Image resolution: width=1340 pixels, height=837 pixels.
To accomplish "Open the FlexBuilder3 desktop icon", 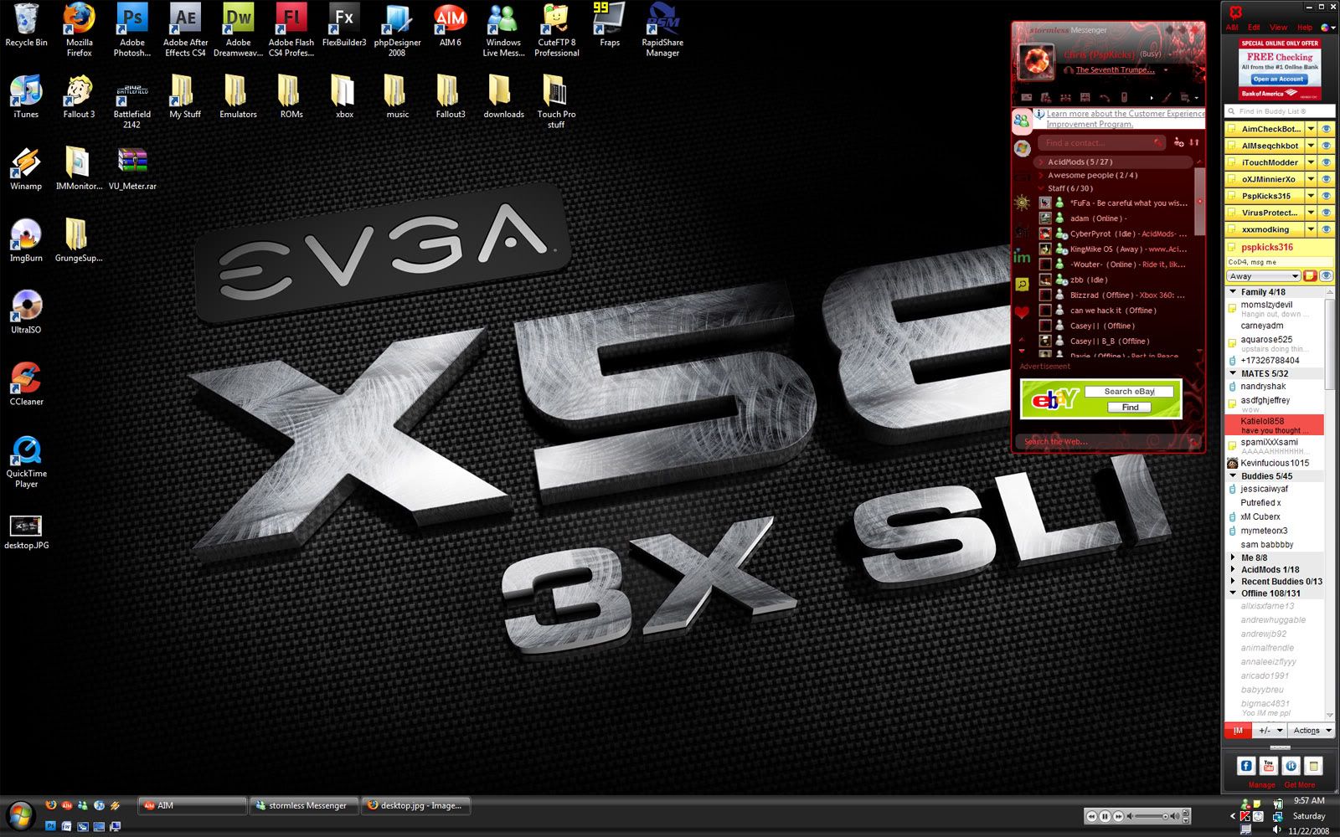I will point(344,25).
